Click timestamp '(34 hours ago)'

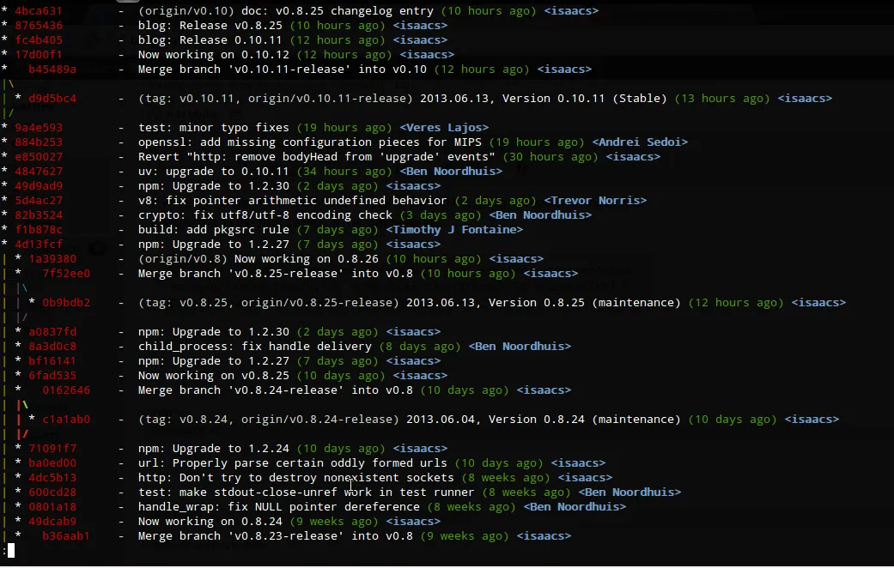pyautogui.click(x=344, y=172)
